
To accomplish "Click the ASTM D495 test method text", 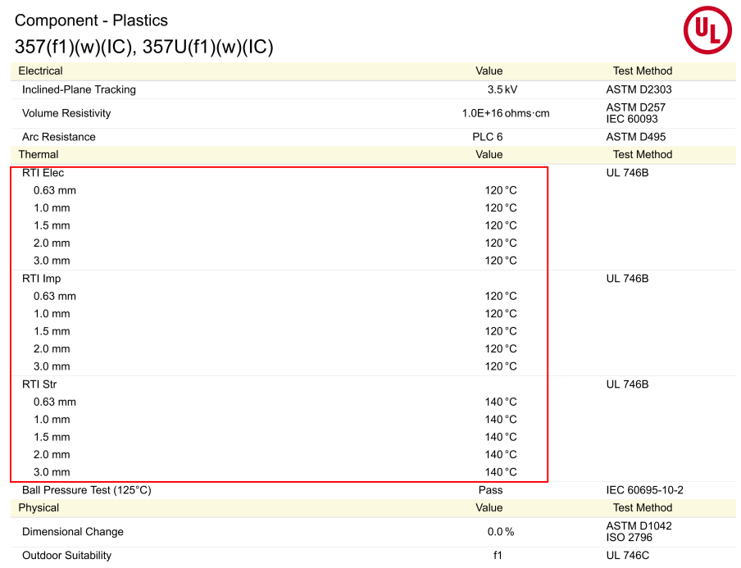I will click(635, 137).
